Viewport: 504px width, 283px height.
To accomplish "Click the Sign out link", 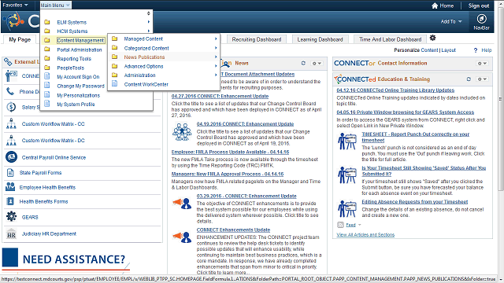I will click(479, 6).
